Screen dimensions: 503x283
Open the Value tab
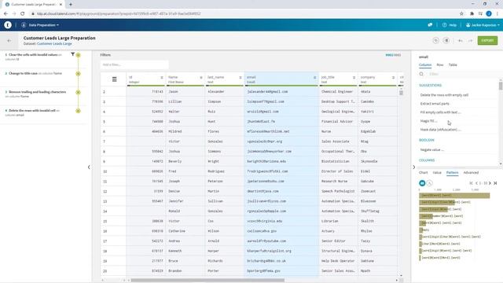tap(437, 173)
